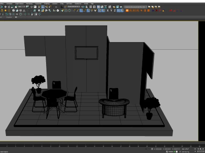Toggle the ribbon display button
The width and height of the screenshot is (205, 153).
point(99,7)
